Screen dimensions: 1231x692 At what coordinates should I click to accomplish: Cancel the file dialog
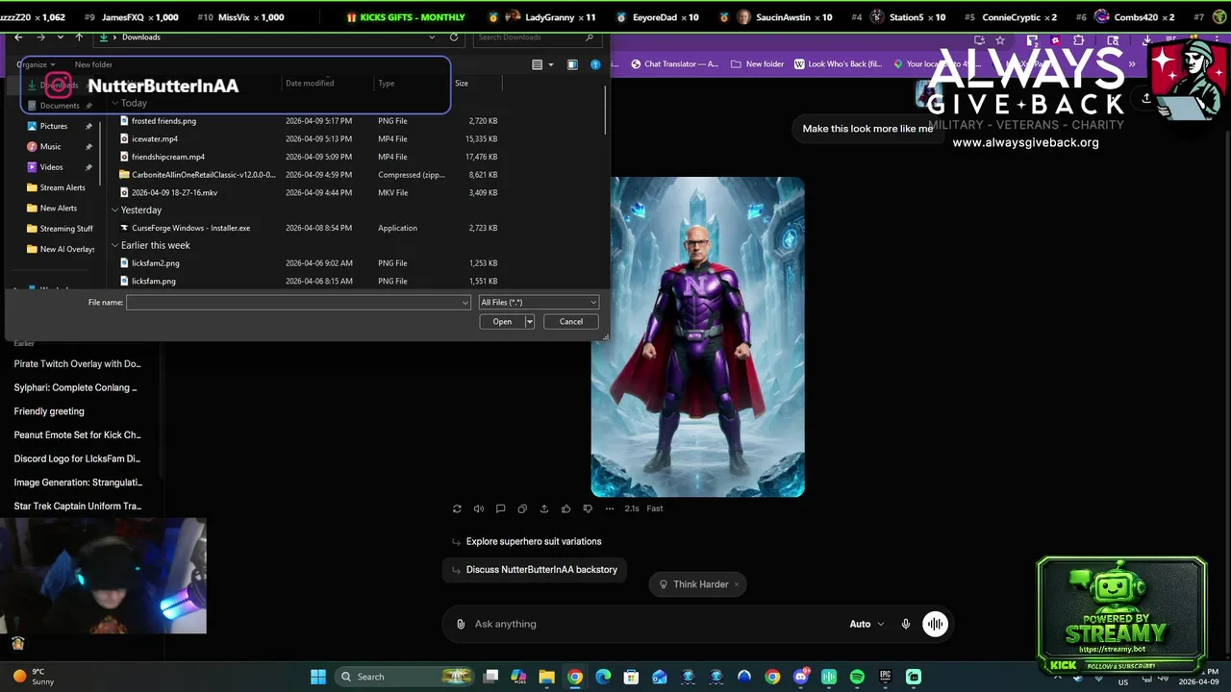point(571,322)
